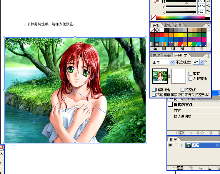Click the K value field 90.2
220x174 pixels.
pos(201,12)
